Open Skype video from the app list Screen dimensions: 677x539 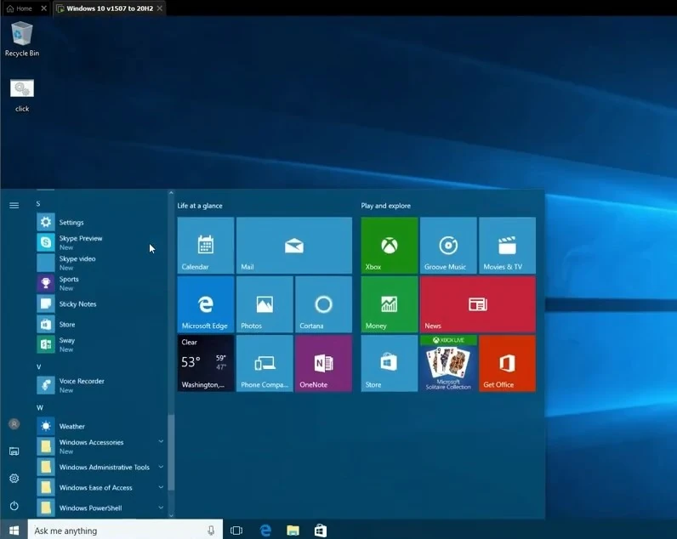[100, 263]
